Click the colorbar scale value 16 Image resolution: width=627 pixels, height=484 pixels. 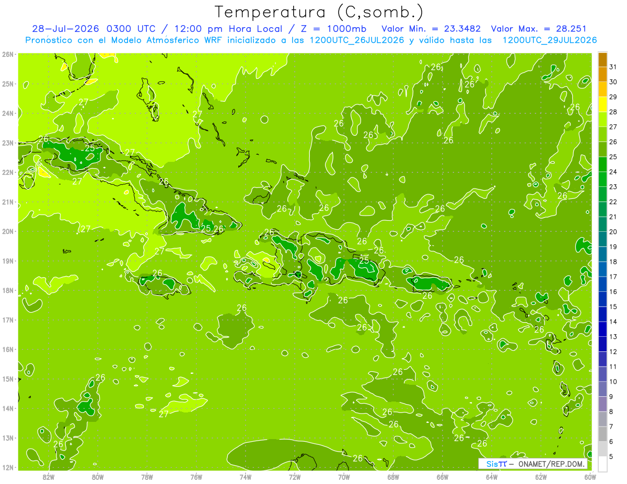pos(613,292)
